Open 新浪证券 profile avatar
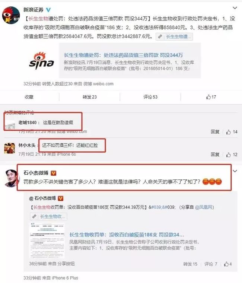Image resolution: width=242 pixels, height=283 pixels. tap(11, 15)
